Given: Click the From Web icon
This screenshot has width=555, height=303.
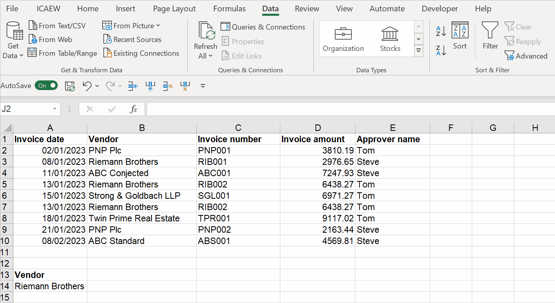Looking at the screenshot, I should point(33,40).
